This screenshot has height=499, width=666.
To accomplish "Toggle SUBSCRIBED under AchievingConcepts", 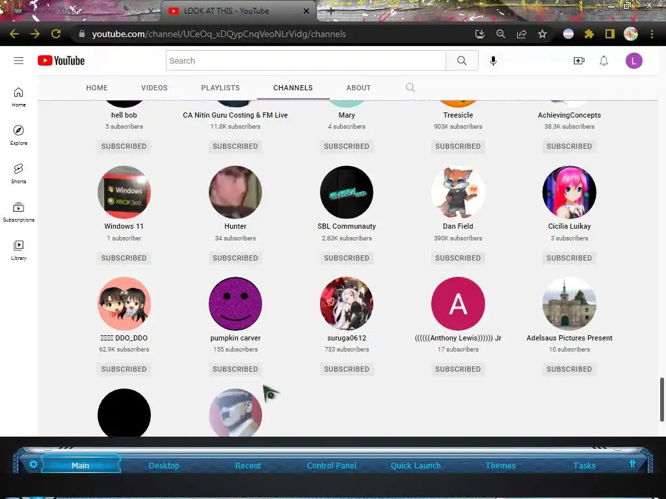I will [569, 146].
